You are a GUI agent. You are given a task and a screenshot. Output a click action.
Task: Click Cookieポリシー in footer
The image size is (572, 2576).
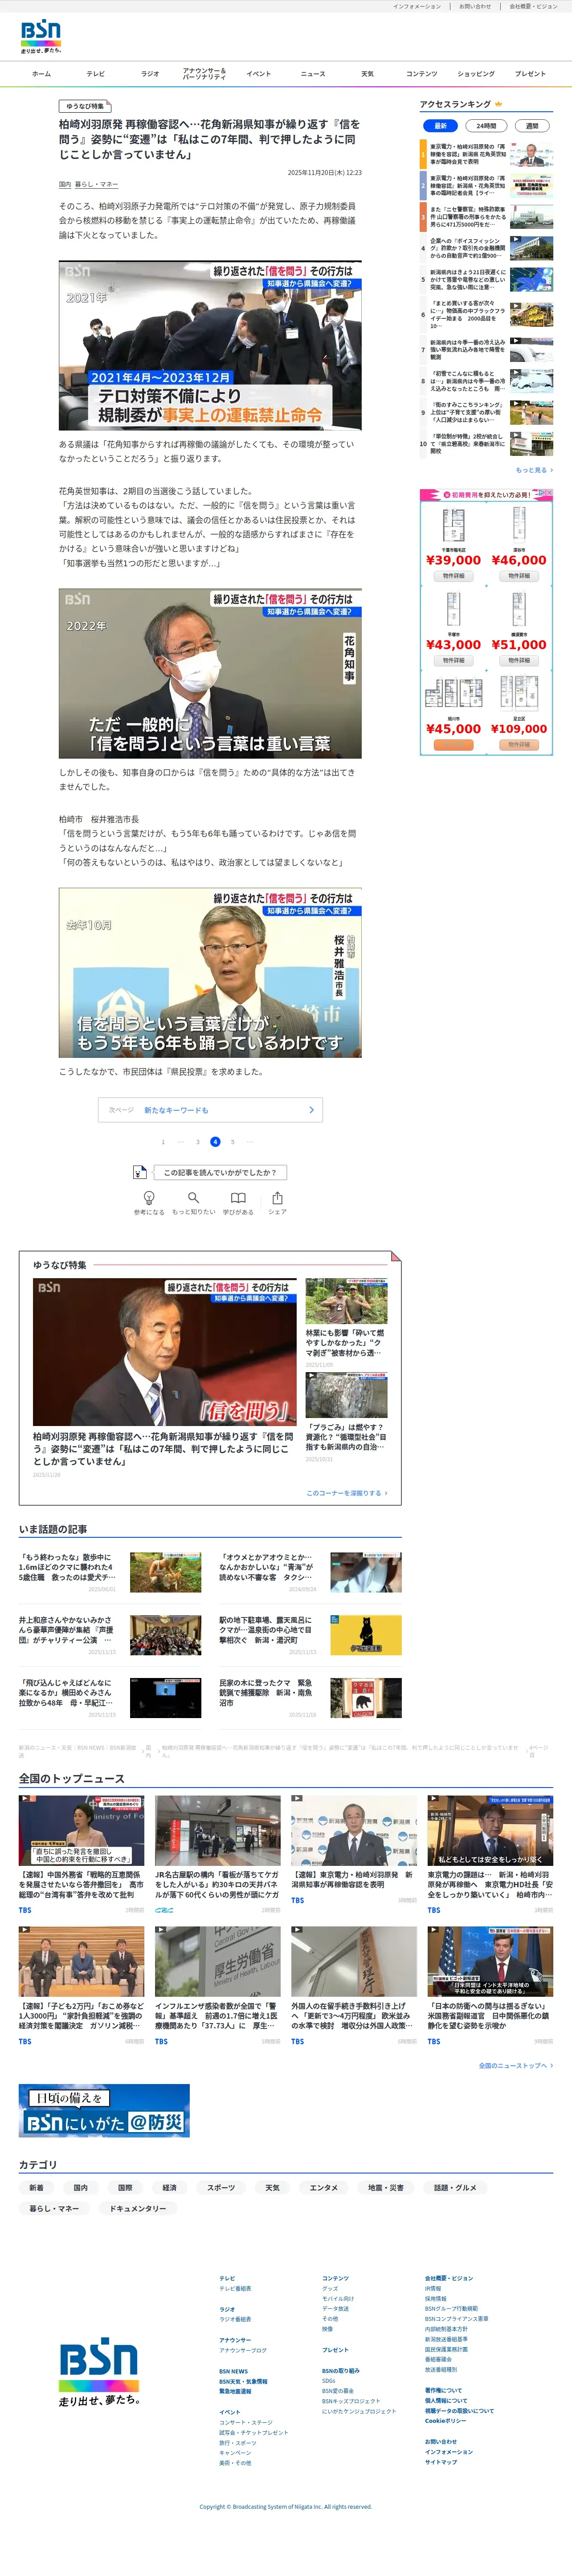click(445, 2420)
